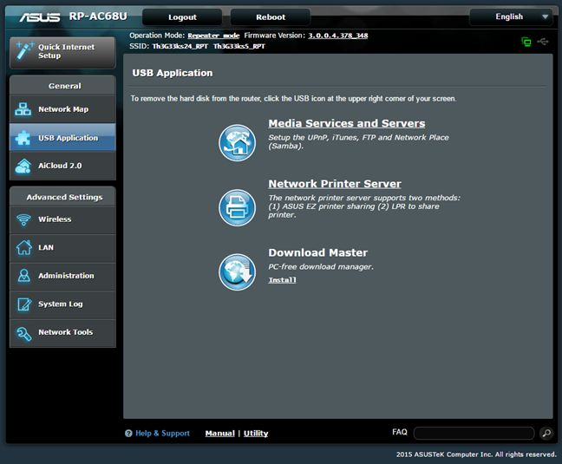The height and width of the screenshot is (464, 562).
Task: Click the Repeater mode link
Action: 213,36
